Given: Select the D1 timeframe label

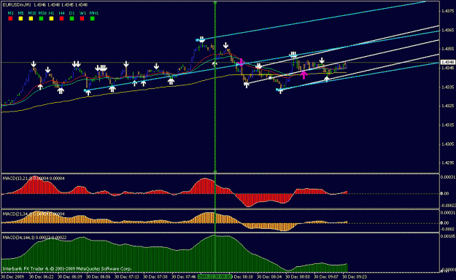Looking at the screenshot, I should click(72, 13).
